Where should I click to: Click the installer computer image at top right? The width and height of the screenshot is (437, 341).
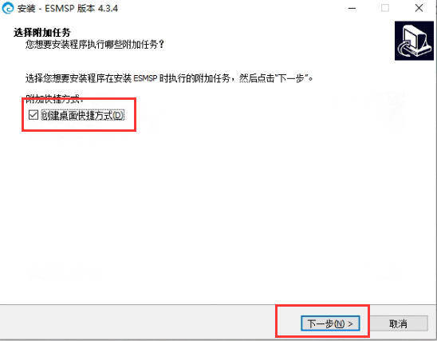pyautogui.click(x=414, y=41)
